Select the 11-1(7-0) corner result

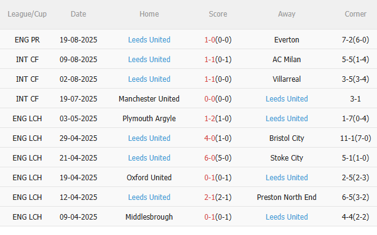tap(355, 138)
